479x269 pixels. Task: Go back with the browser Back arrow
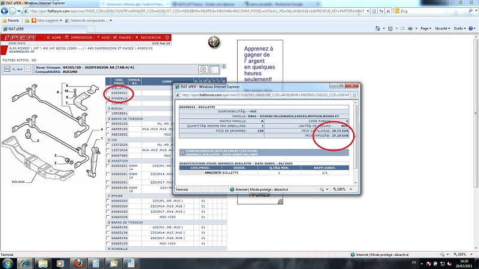click(4, 11)
